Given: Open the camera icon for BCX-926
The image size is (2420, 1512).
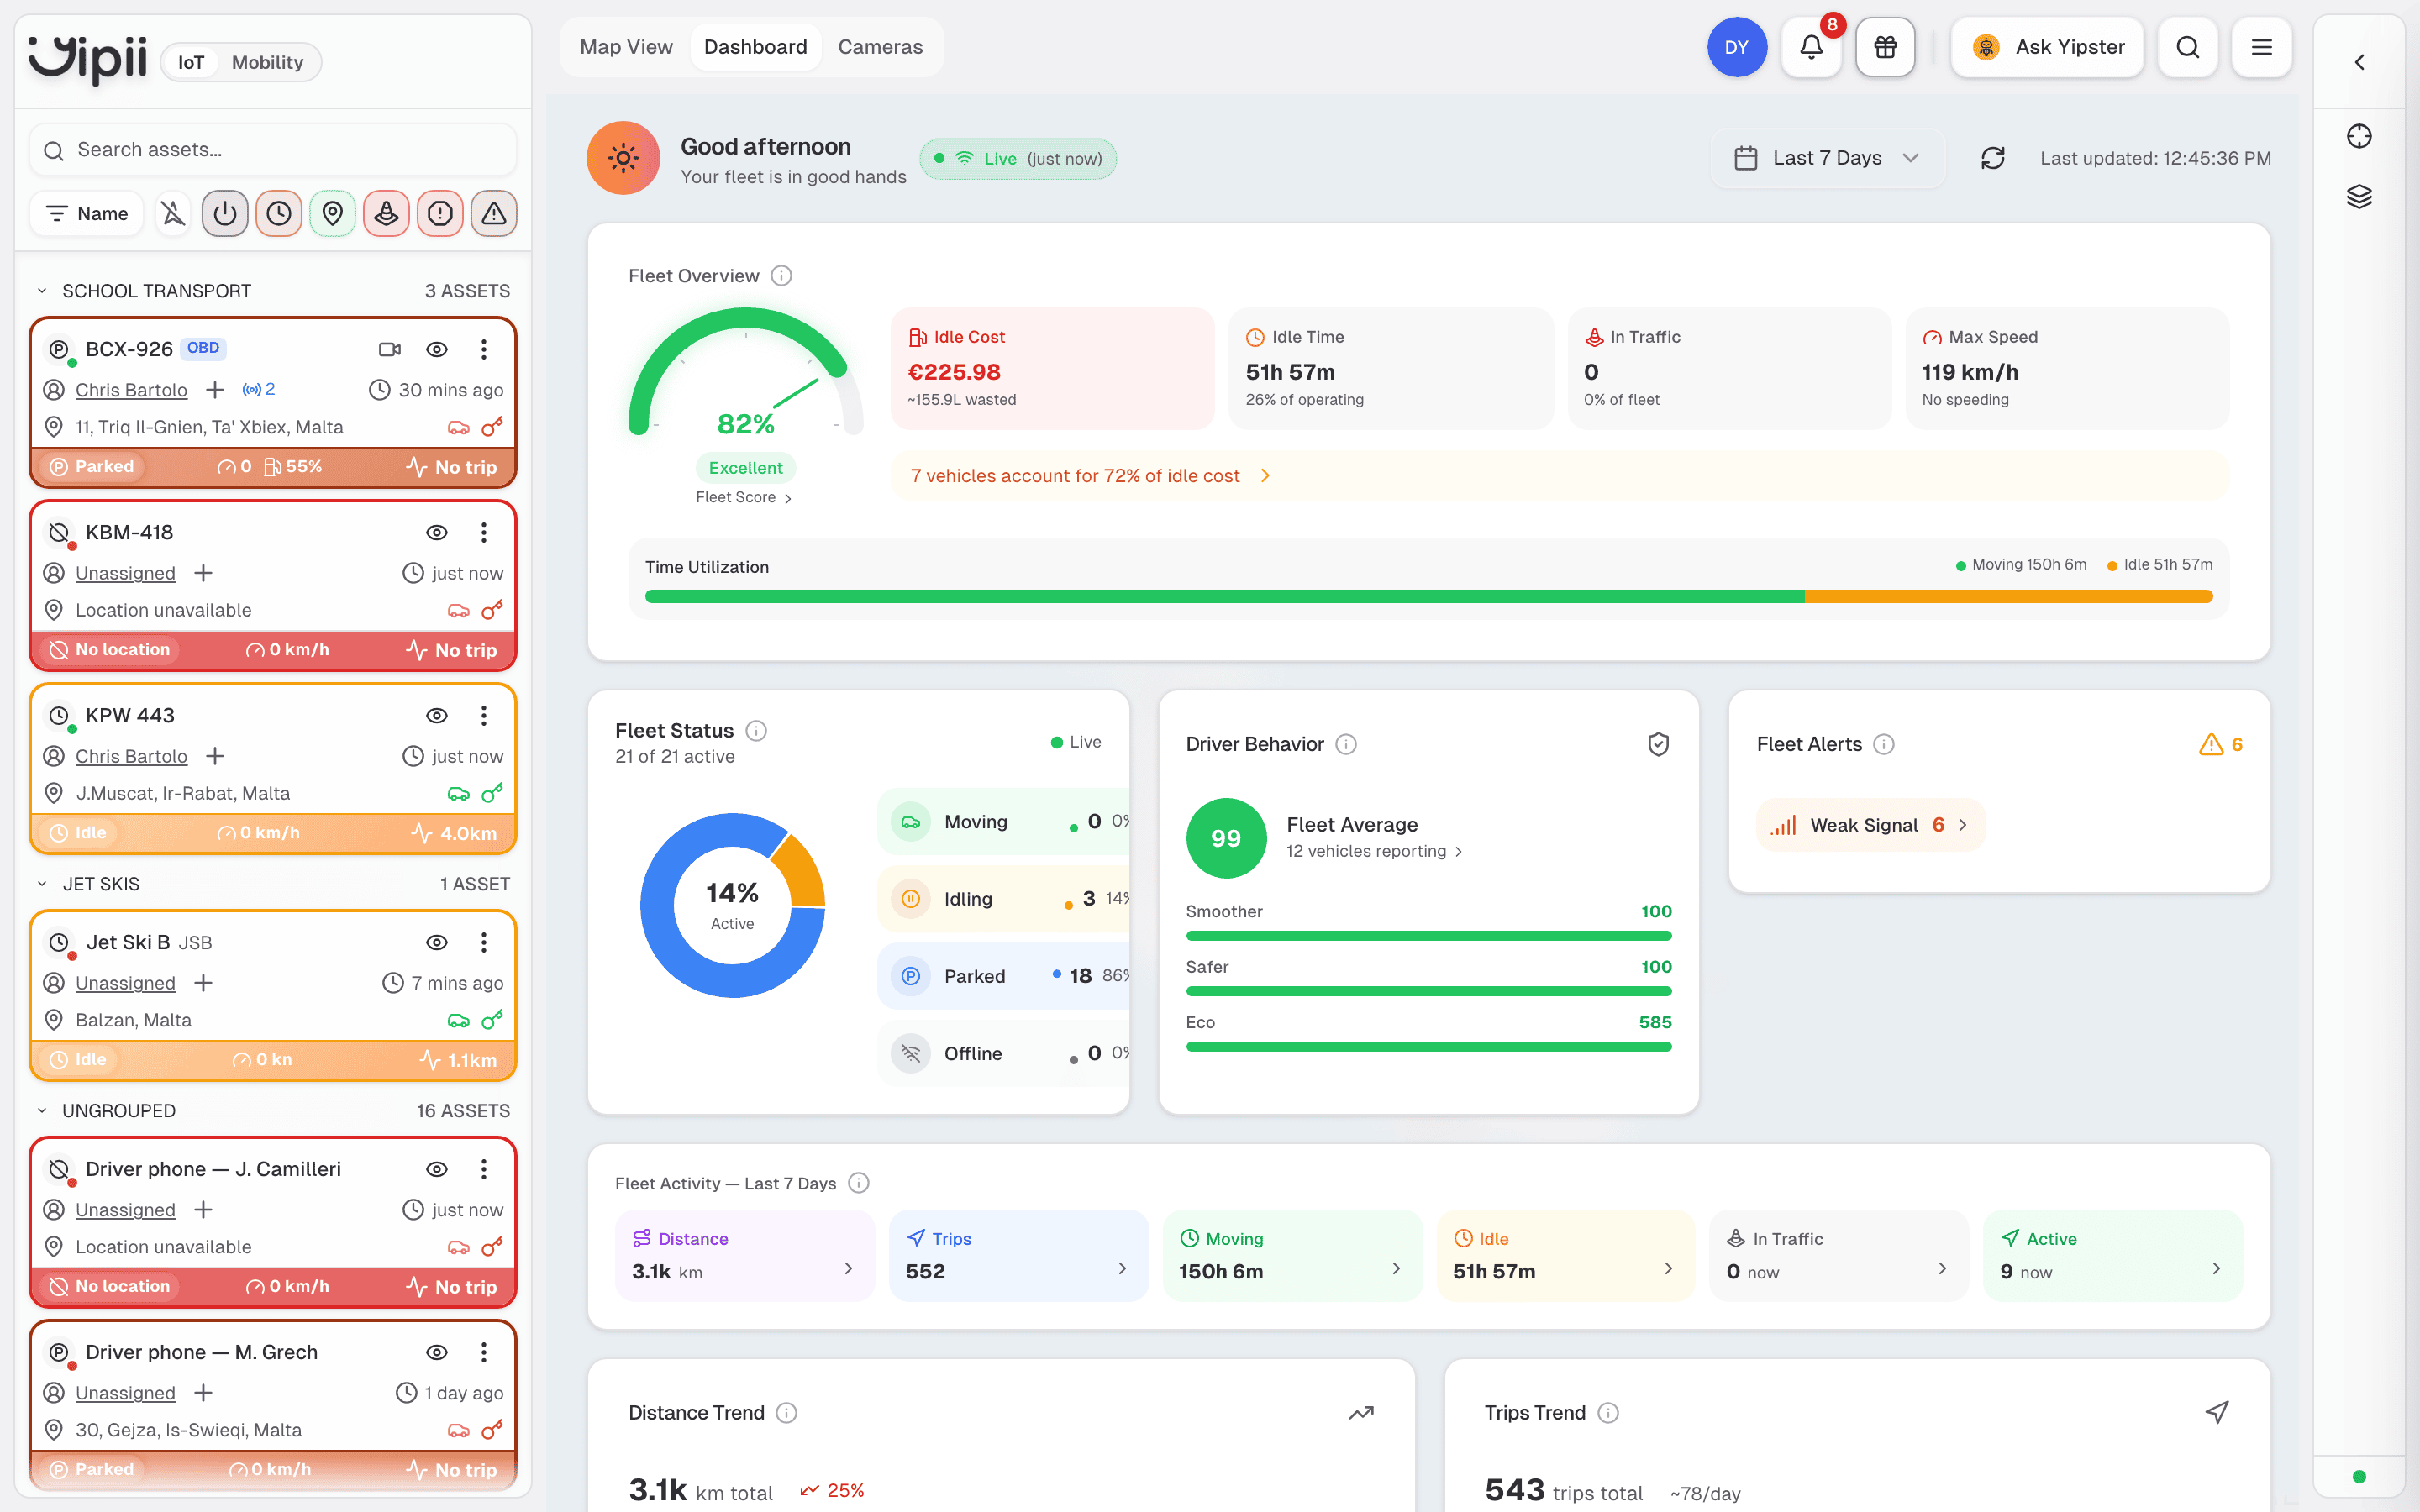Looking at the screenshot, I should pyautogui.click(x=390, y=349).
